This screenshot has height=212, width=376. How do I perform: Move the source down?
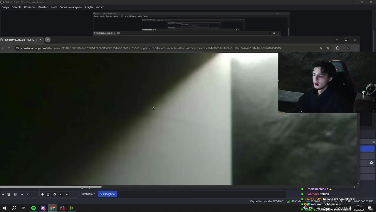tap(67, 194)
